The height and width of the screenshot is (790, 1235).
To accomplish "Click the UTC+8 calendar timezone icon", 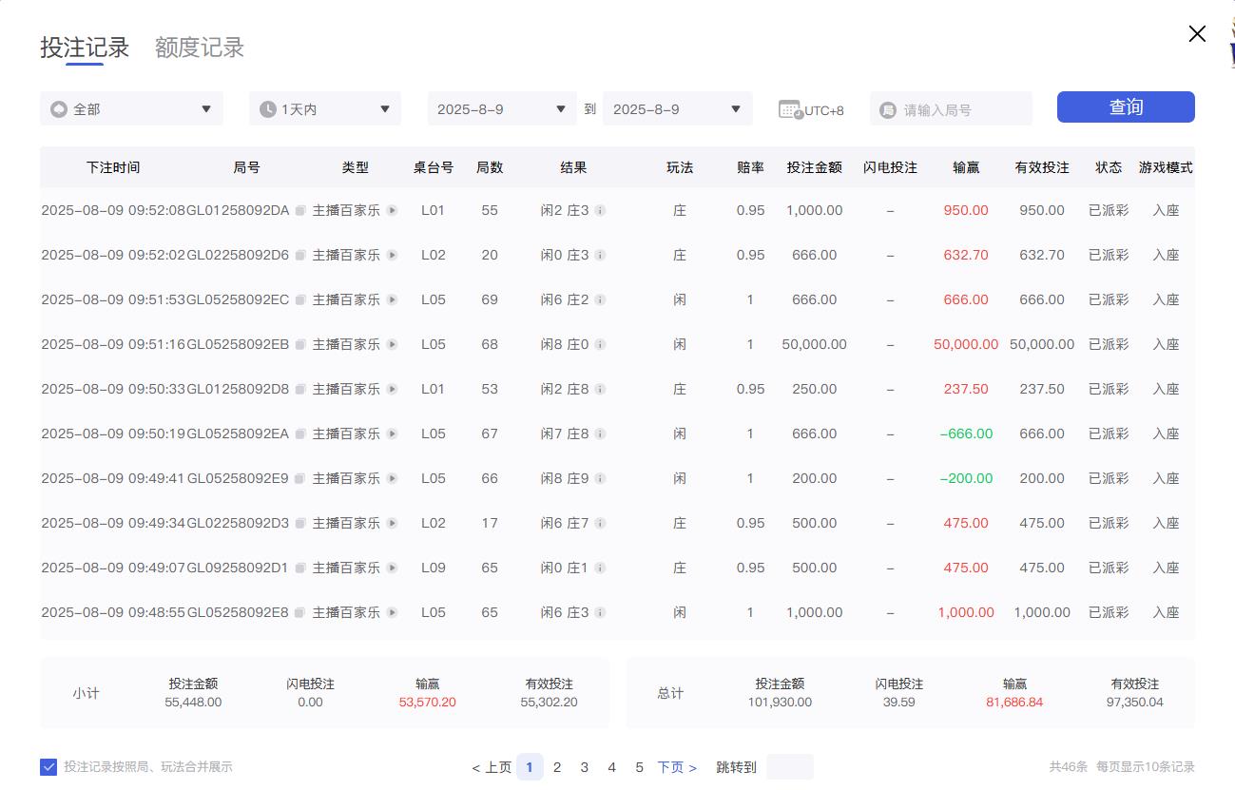I will [790, 108].
